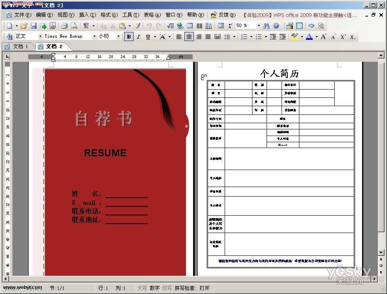The image size is (387, 294).
Task: Click the superscript X² icon
Action: pos(343,36)
